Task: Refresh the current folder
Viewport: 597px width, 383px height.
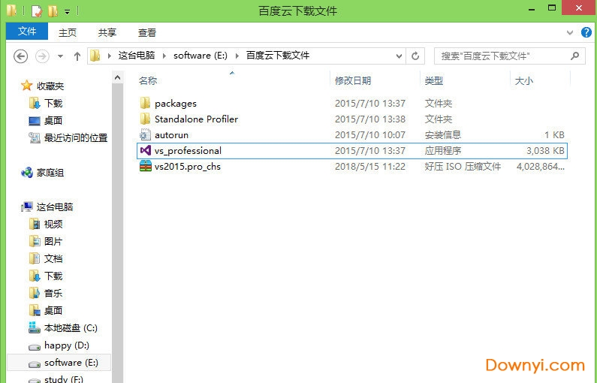Action: [x=415, y=56]
